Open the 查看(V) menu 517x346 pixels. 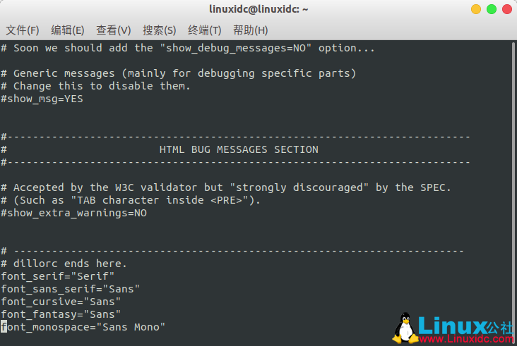pos(114,30)
